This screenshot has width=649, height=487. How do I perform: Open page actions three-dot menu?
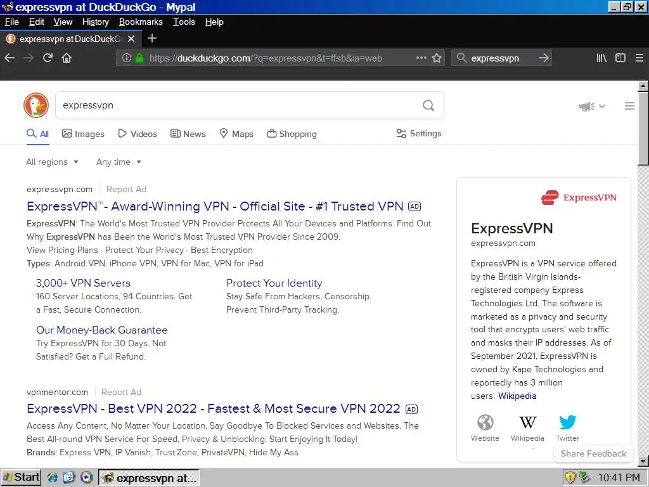click(421, 58)
